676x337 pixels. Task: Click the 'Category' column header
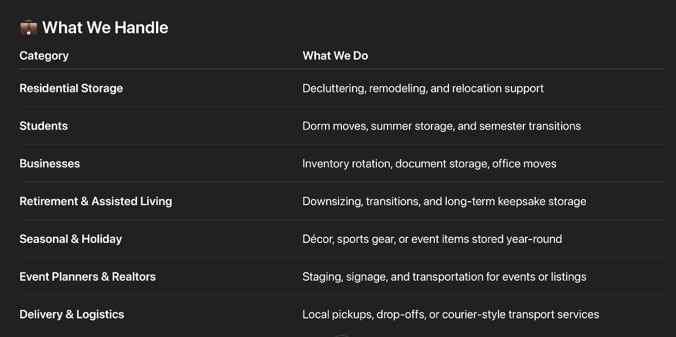pos(44,56)
